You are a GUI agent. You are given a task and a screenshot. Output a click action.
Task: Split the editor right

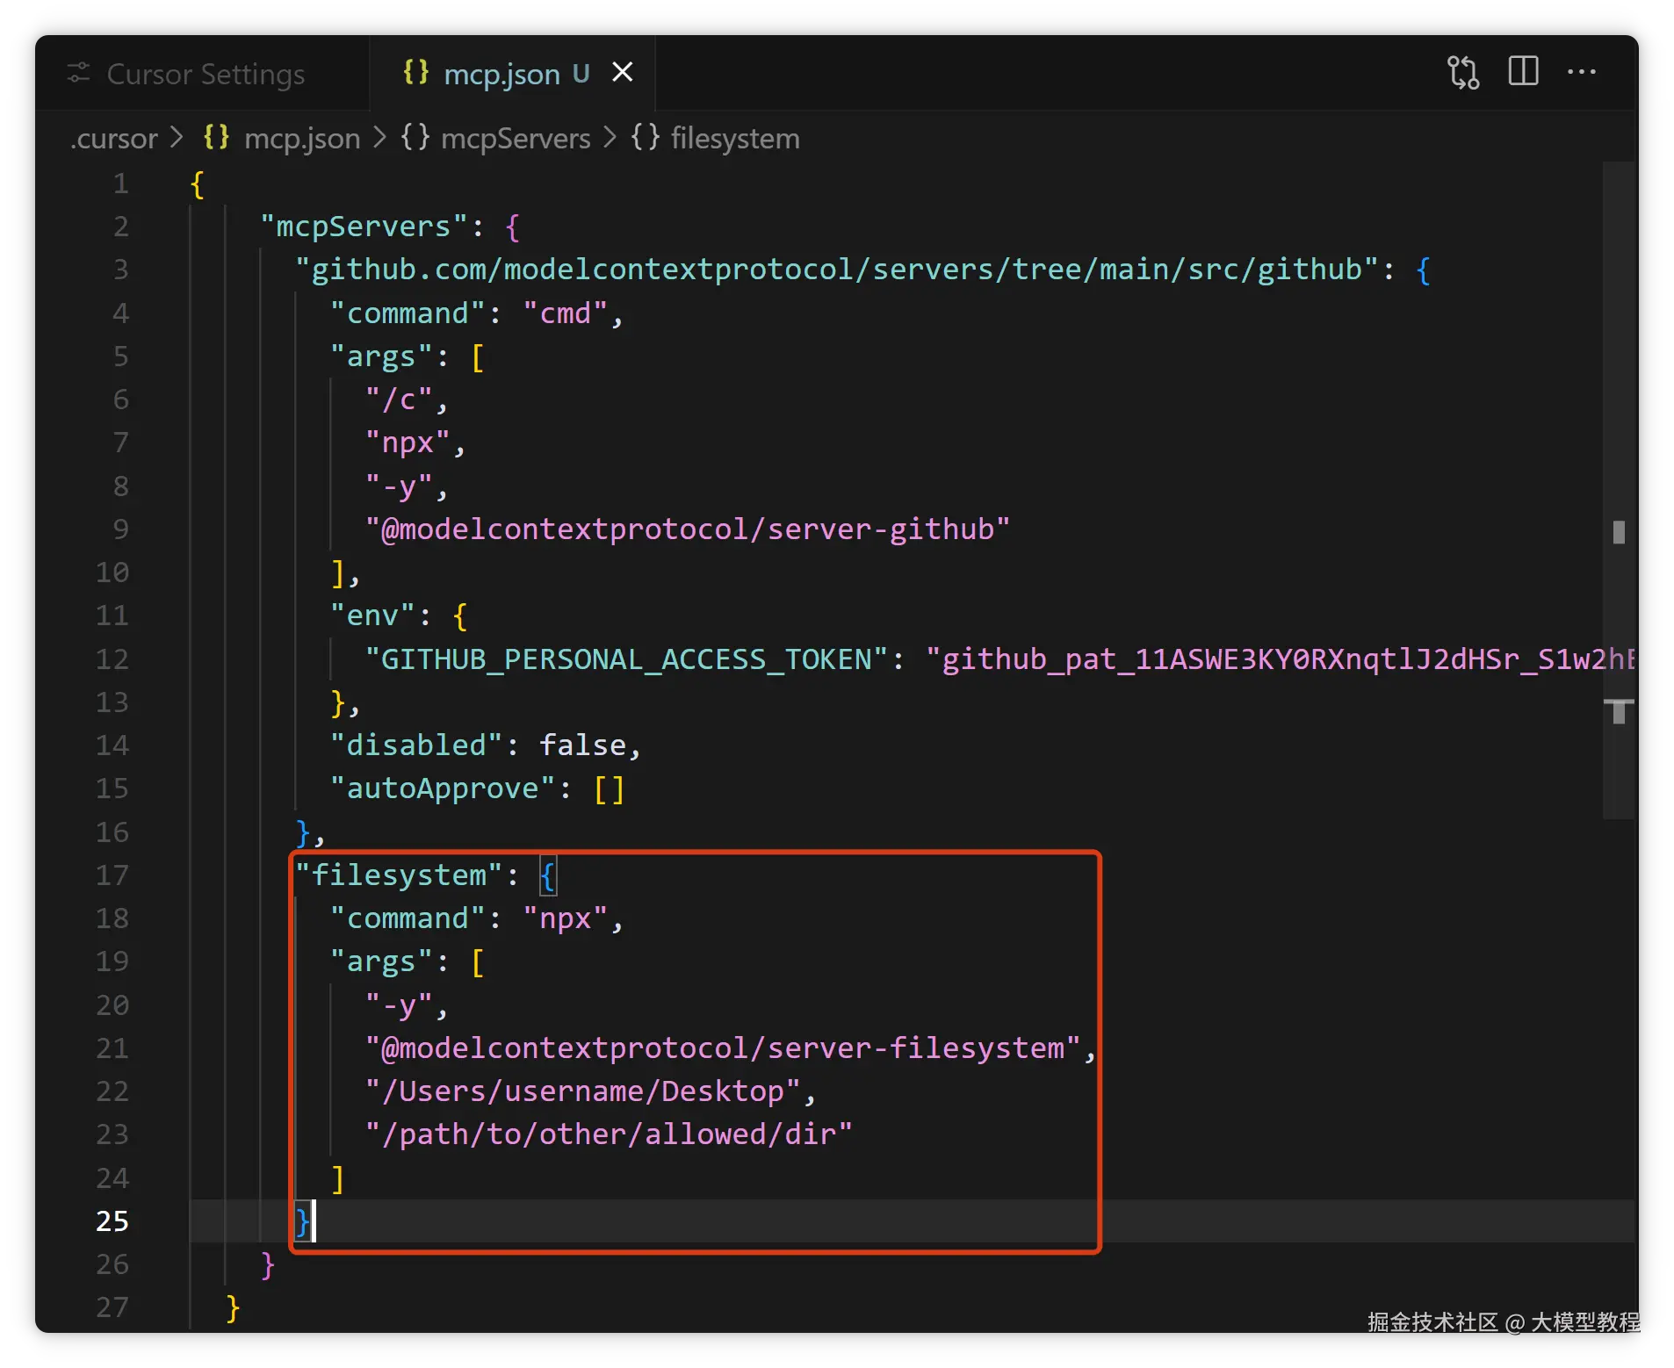1523,72
